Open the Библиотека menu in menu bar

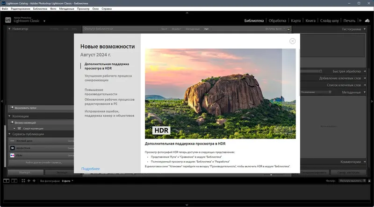coord(40,9)
